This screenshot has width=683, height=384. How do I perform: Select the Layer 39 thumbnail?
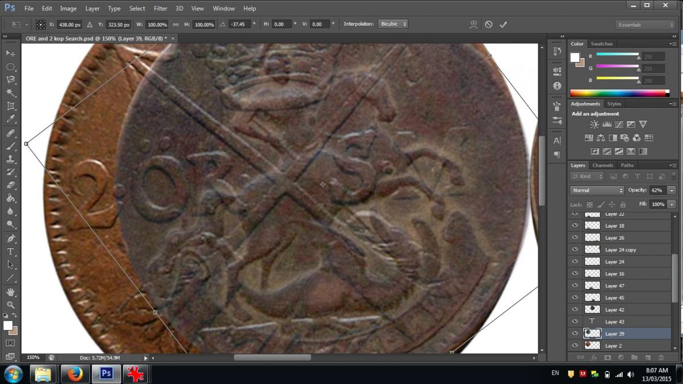(593, 333)
